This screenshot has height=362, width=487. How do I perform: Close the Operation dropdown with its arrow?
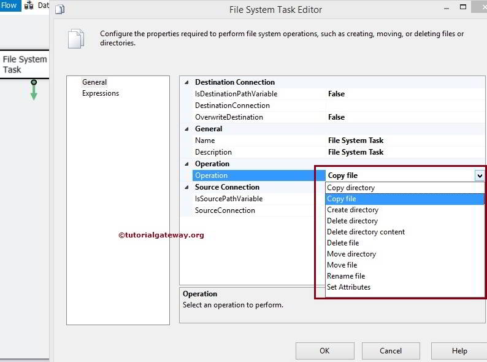(x=479, y=175)
